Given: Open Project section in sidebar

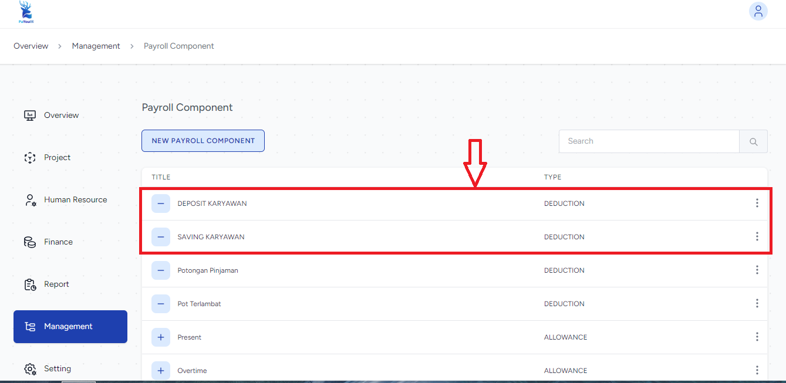Looking at the screenshot, I should pos(57,157).
